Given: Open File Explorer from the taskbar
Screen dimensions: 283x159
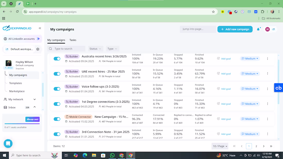Looking at the screenshot, I should click(x=94, y=155).
